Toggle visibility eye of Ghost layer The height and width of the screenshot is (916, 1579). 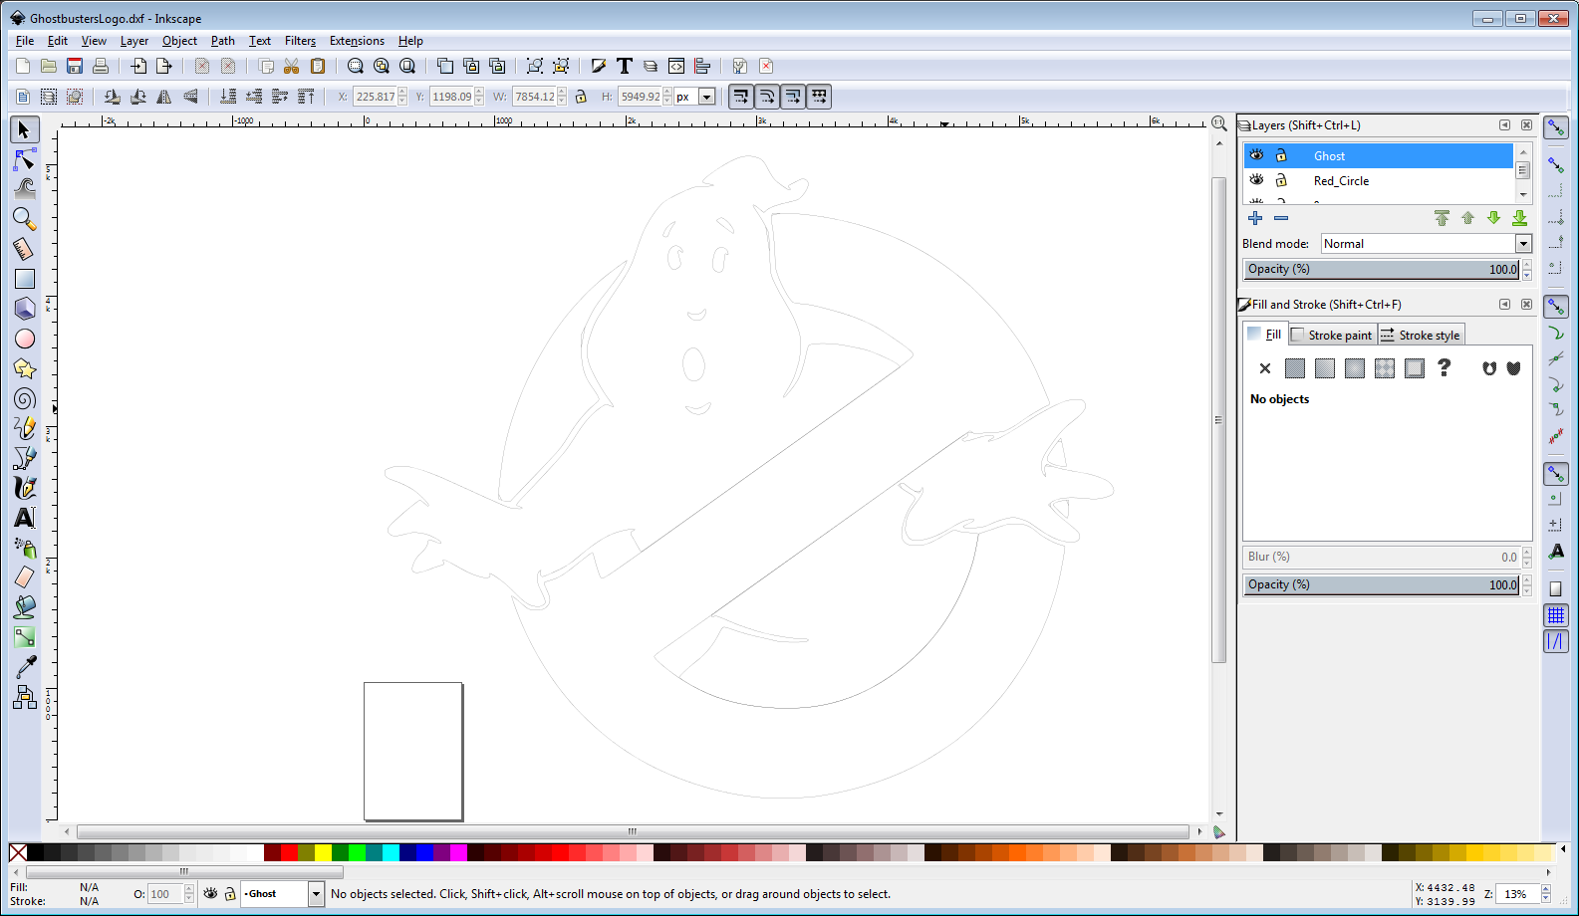click(1256, 155)
